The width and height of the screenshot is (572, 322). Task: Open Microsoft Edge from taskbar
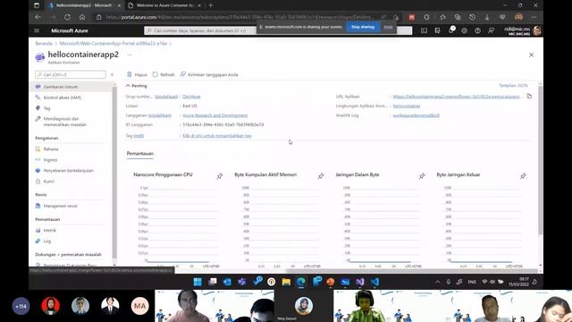(301, 282)
